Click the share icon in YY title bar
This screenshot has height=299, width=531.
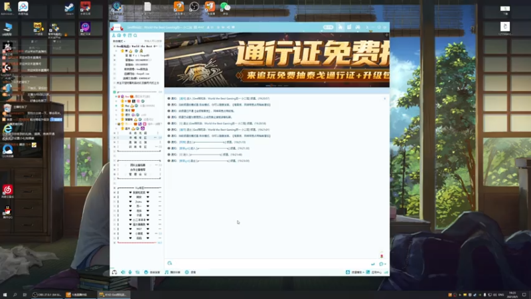pos(228,27)
